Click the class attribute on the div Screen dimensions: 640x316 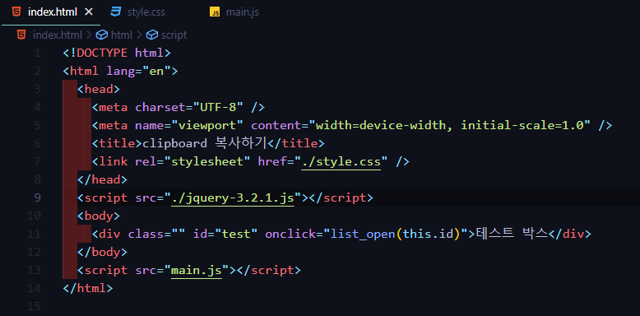point(146,234)
